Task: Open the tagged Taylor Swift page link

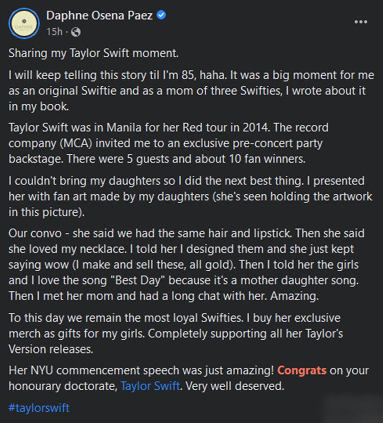Action: 150,386
